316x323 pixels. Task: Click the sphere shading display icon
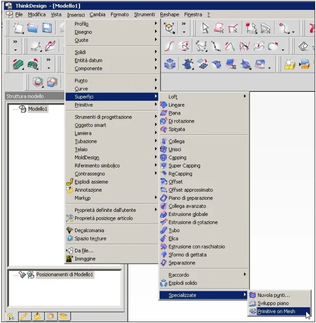[x=38, y=82]
